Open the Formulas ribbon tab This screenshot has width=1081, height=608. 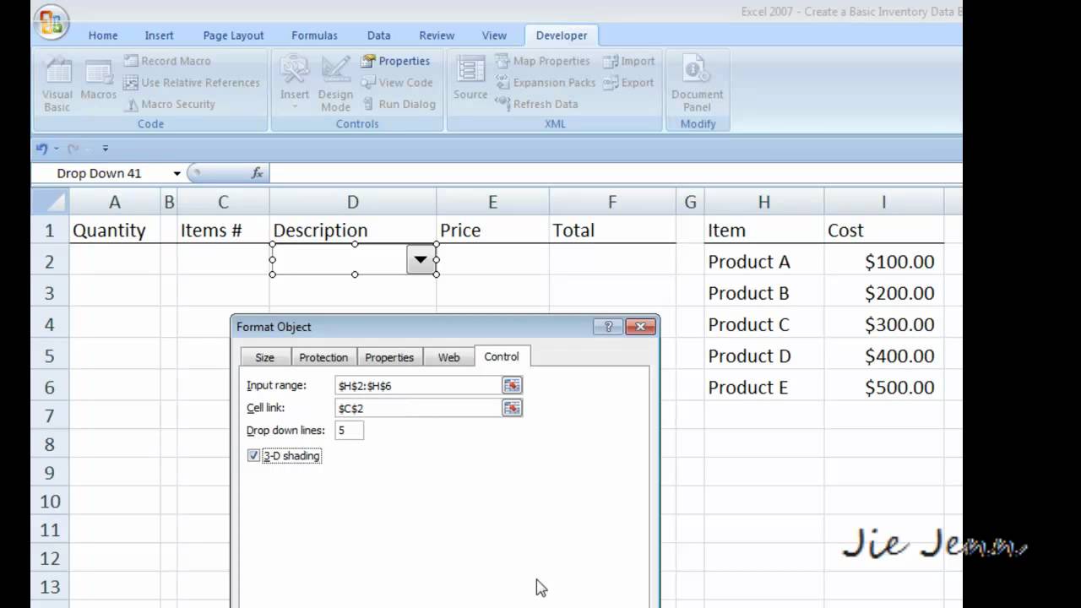[x=314, y=35]
